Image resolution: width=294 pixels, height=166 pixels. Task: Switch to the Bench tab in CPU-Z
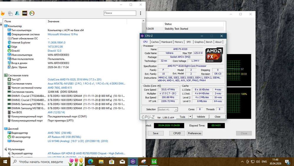[x=209, y=42]
